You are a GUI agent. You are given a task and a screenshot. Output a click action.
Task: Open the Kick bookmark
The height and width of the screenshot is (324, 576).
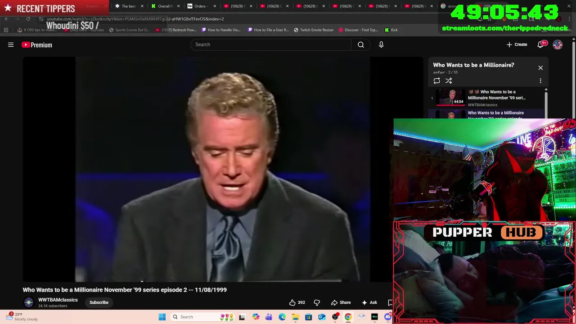(391, 30)
